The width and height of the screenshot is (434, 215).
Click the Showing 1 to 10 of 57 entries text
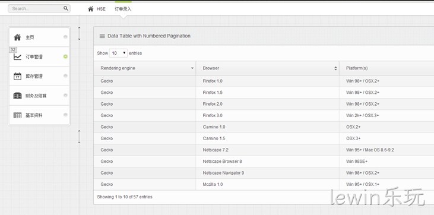(x=125, y=197)
